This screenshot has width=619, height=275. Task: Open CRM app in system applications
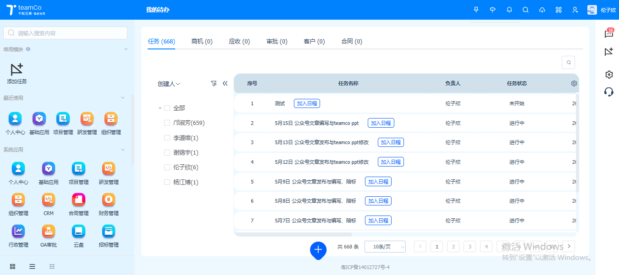point(49,200)
